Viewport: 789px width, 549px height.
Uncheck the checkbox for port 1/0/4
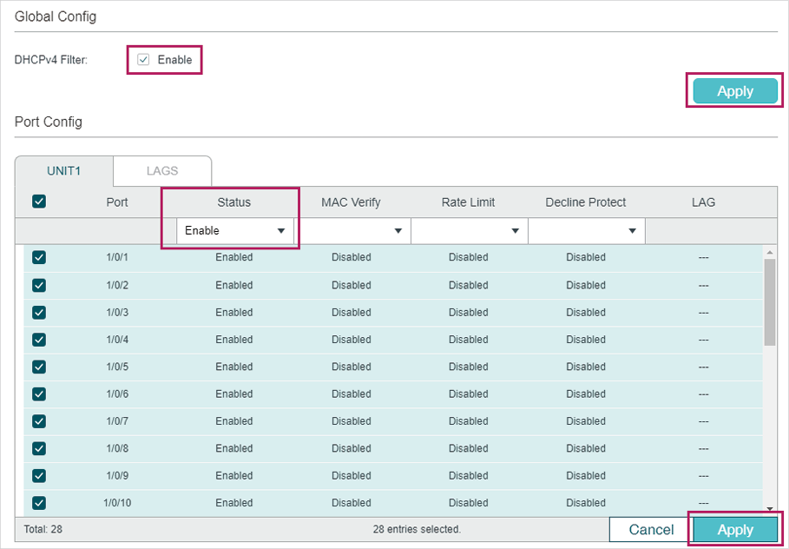click(39, 340)
